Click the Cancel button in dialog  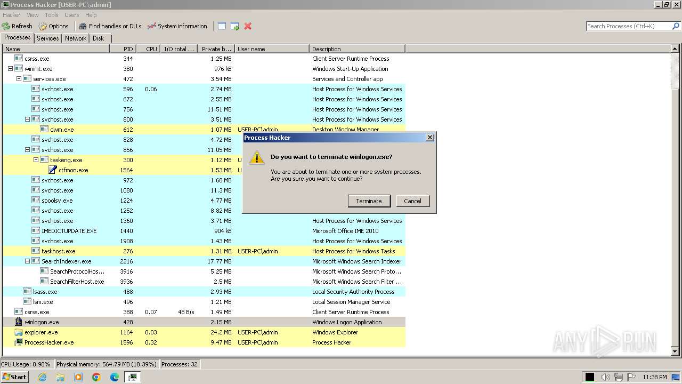pyautogui.click(x=412, y=201)
